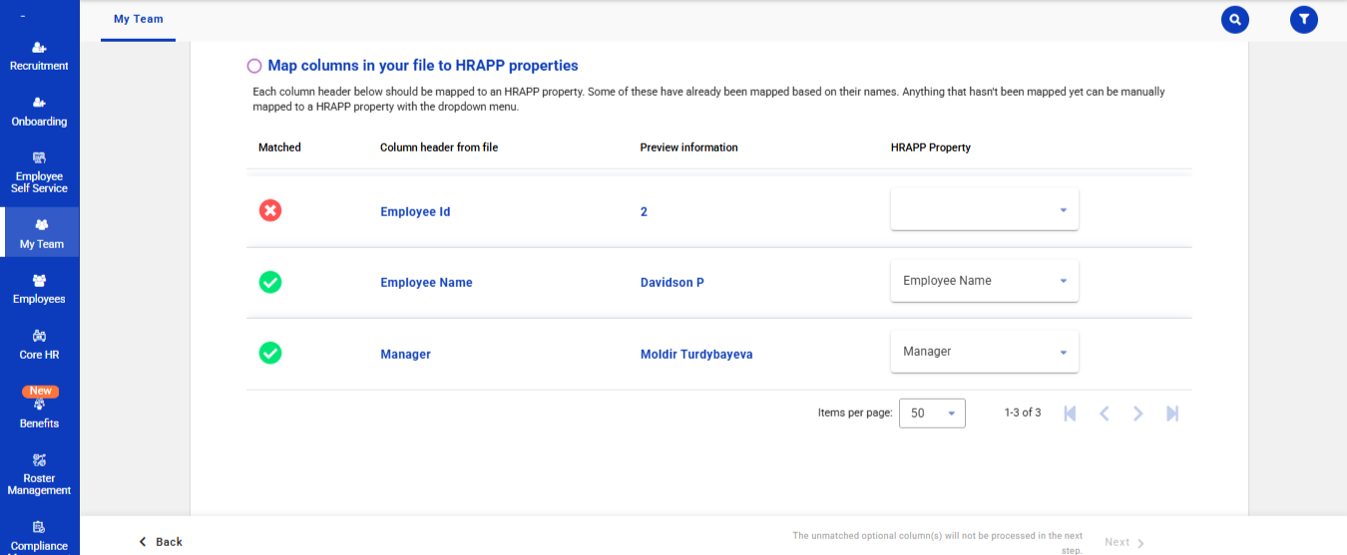1347x555 pixels.
Task: Open Items per page dropdown showing 50
Action: 932,414
